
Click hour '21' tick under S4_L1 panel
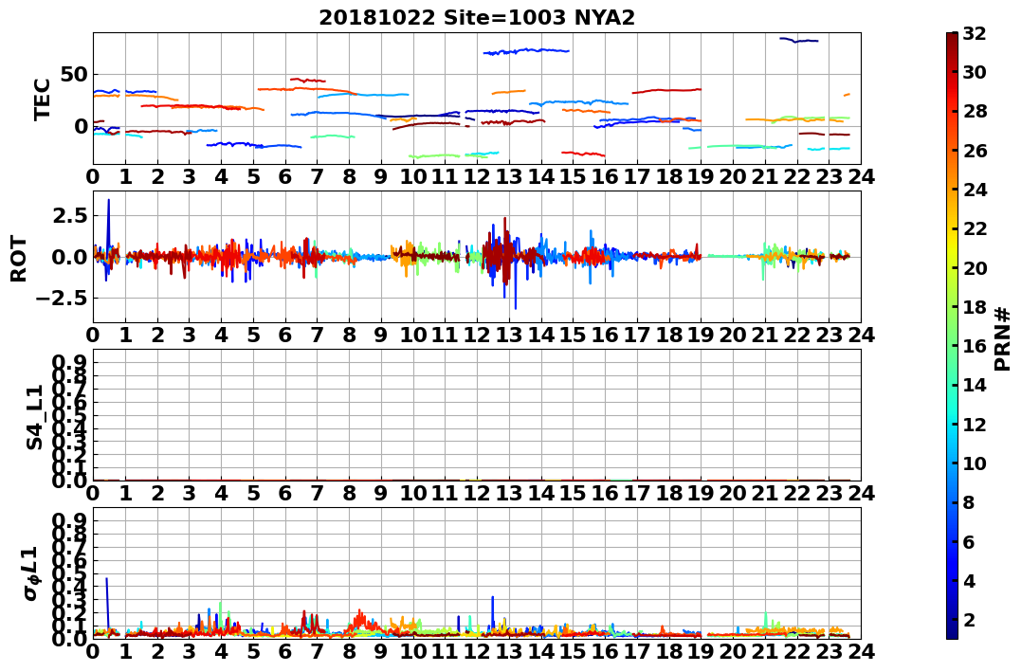(x=765, y=493)
